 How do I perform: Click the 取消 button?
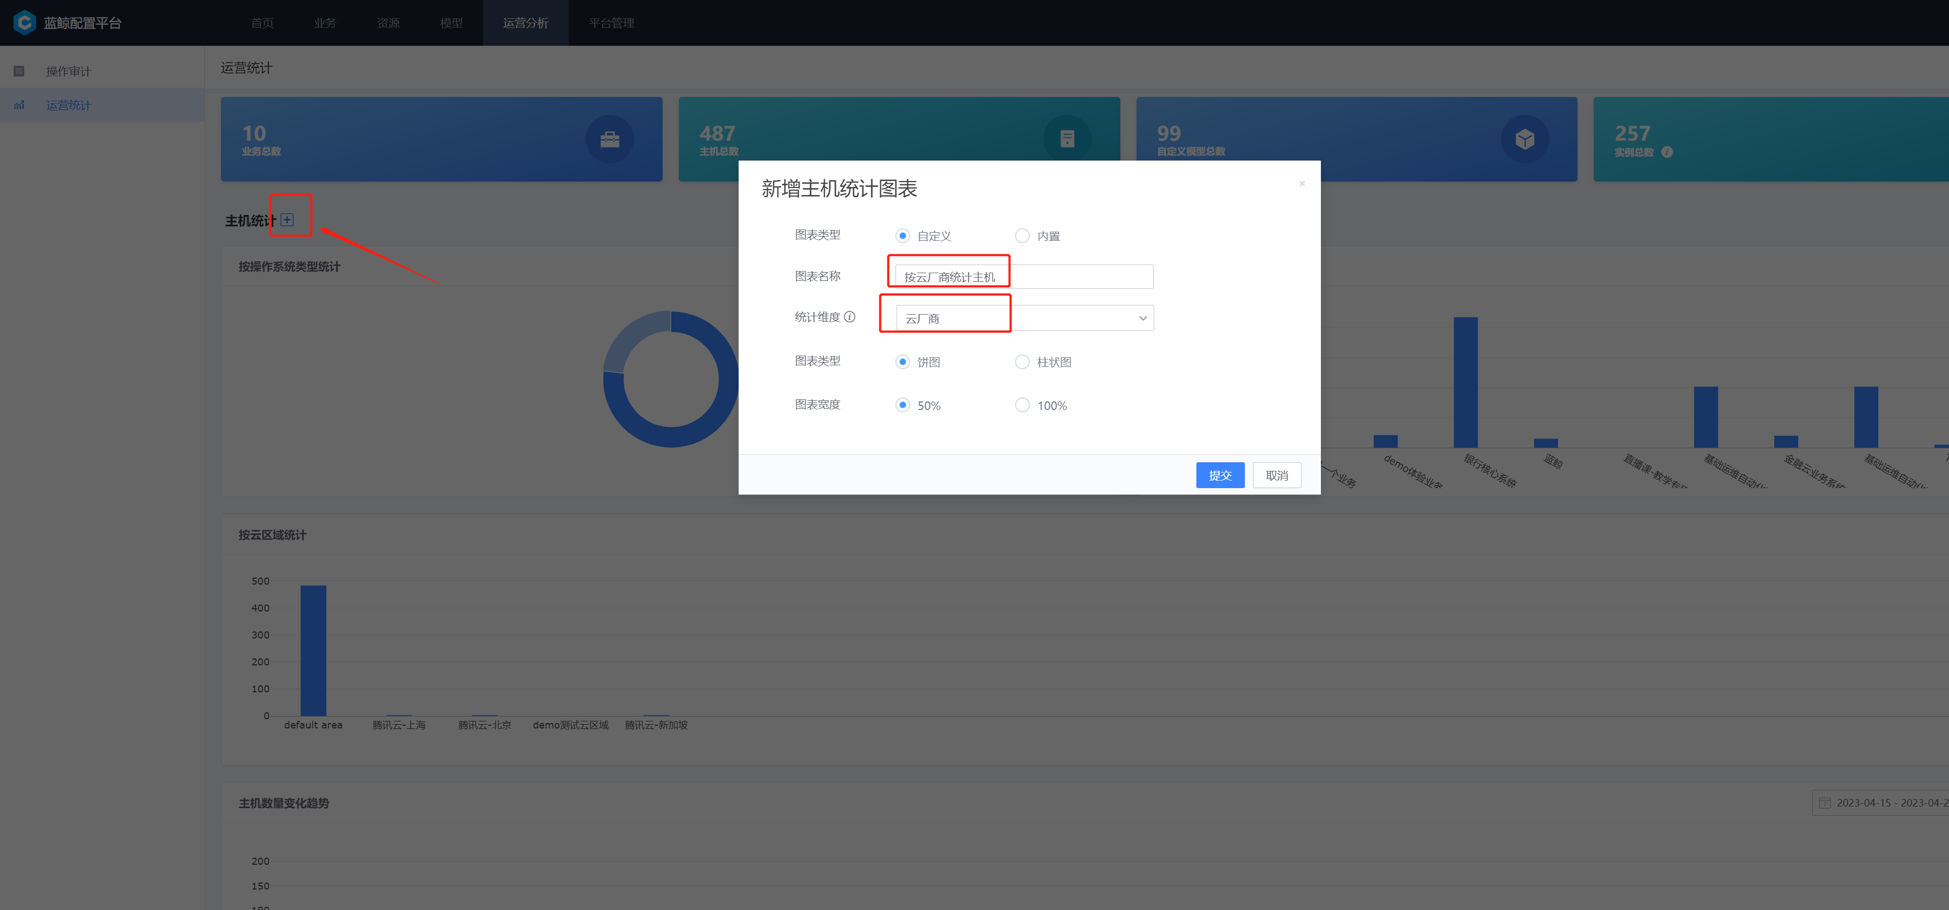click(1277, 475)
